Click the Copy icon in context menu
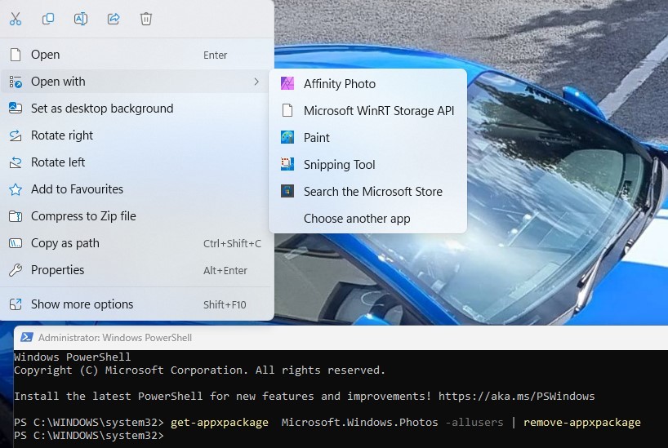 coord(48,19)
